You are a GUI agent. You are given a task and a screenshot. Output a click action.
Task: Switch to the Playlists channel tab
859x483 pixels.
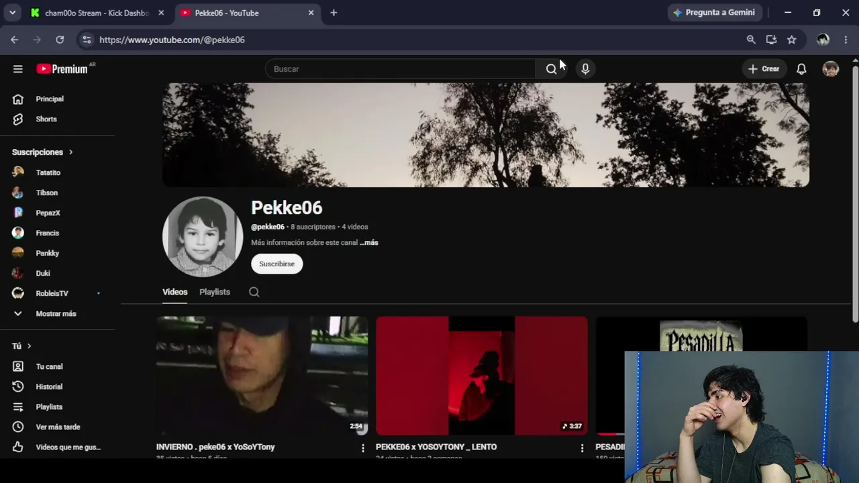tap(215, 292)
